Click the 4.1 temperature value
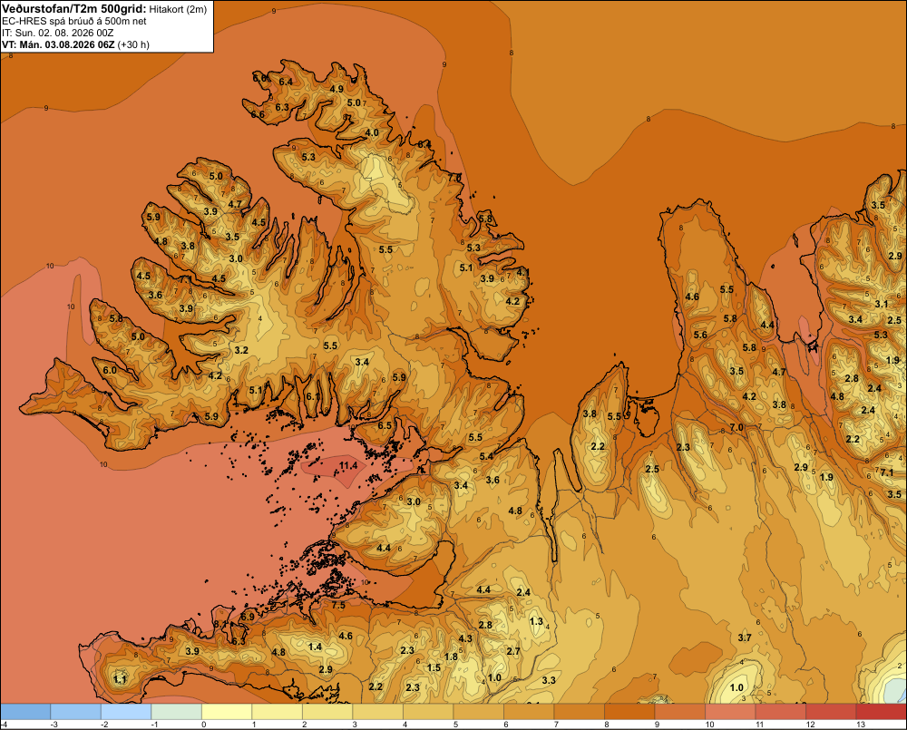The height and width of the screenshot is (730, 907). point(523,272)
